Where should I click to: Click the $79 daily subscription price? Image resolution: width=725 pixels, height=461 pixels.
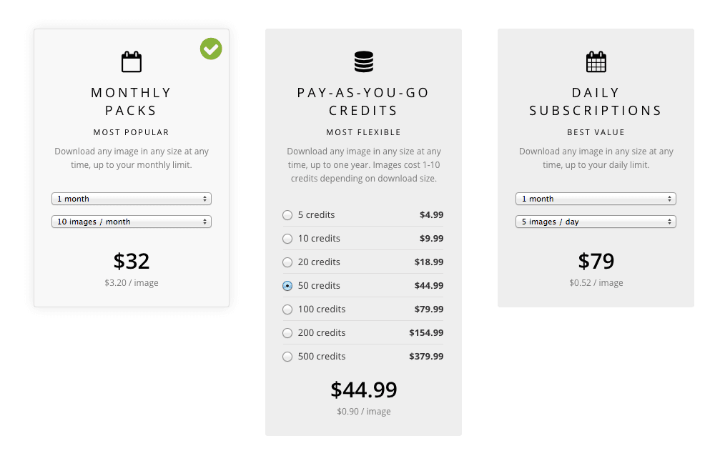tap(596, 261)
